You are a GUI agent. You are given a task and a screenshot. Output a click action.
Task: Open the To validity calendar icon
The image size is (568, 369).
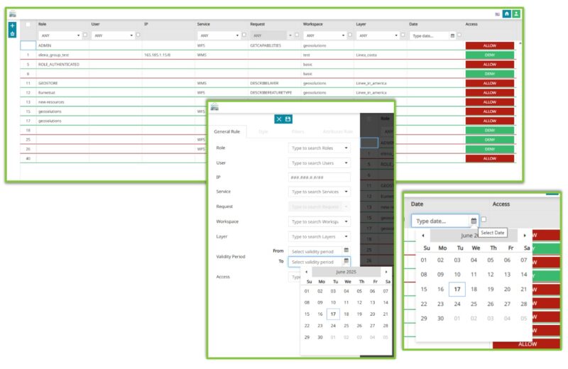pos(346,260)
